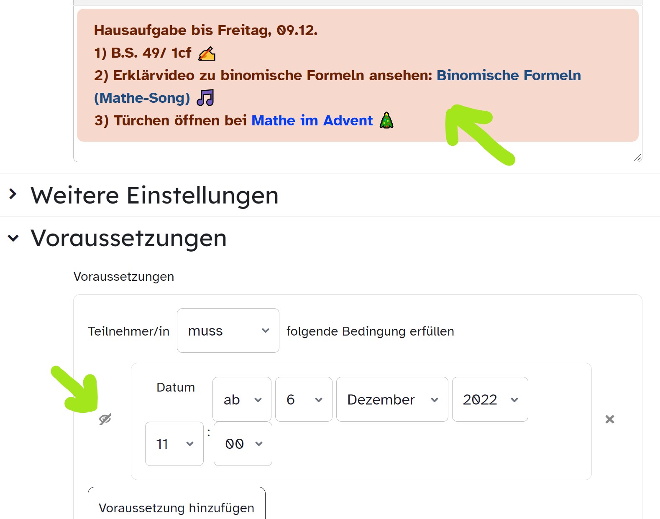Open the 'ab' date direction dropdown
The width and height of the screenshot is (660, 519).
[242, 399]
